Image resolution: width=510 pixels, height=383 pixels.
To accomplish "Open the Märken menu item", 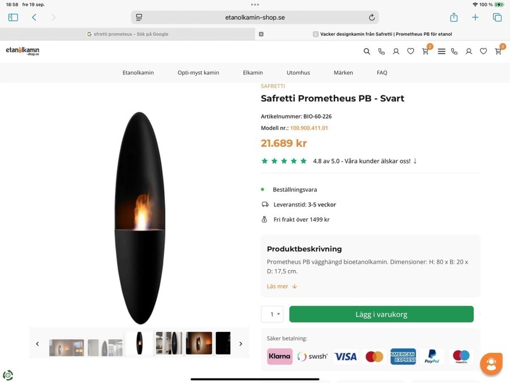I will [x=343, y=73].
